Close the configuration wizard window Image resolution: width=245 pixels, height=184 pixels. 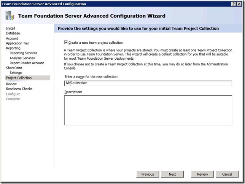[x=240, y=3]
